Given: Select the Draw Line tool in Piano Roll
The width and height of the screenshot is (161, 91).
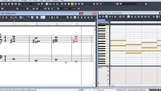Looking at the screenshot, I should [x=103, y=17].
